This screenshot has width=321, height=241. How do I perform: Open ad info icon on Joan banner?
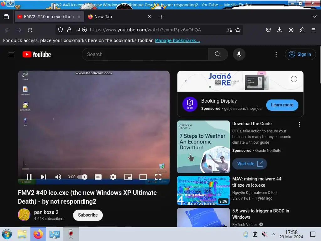(294, 79)
